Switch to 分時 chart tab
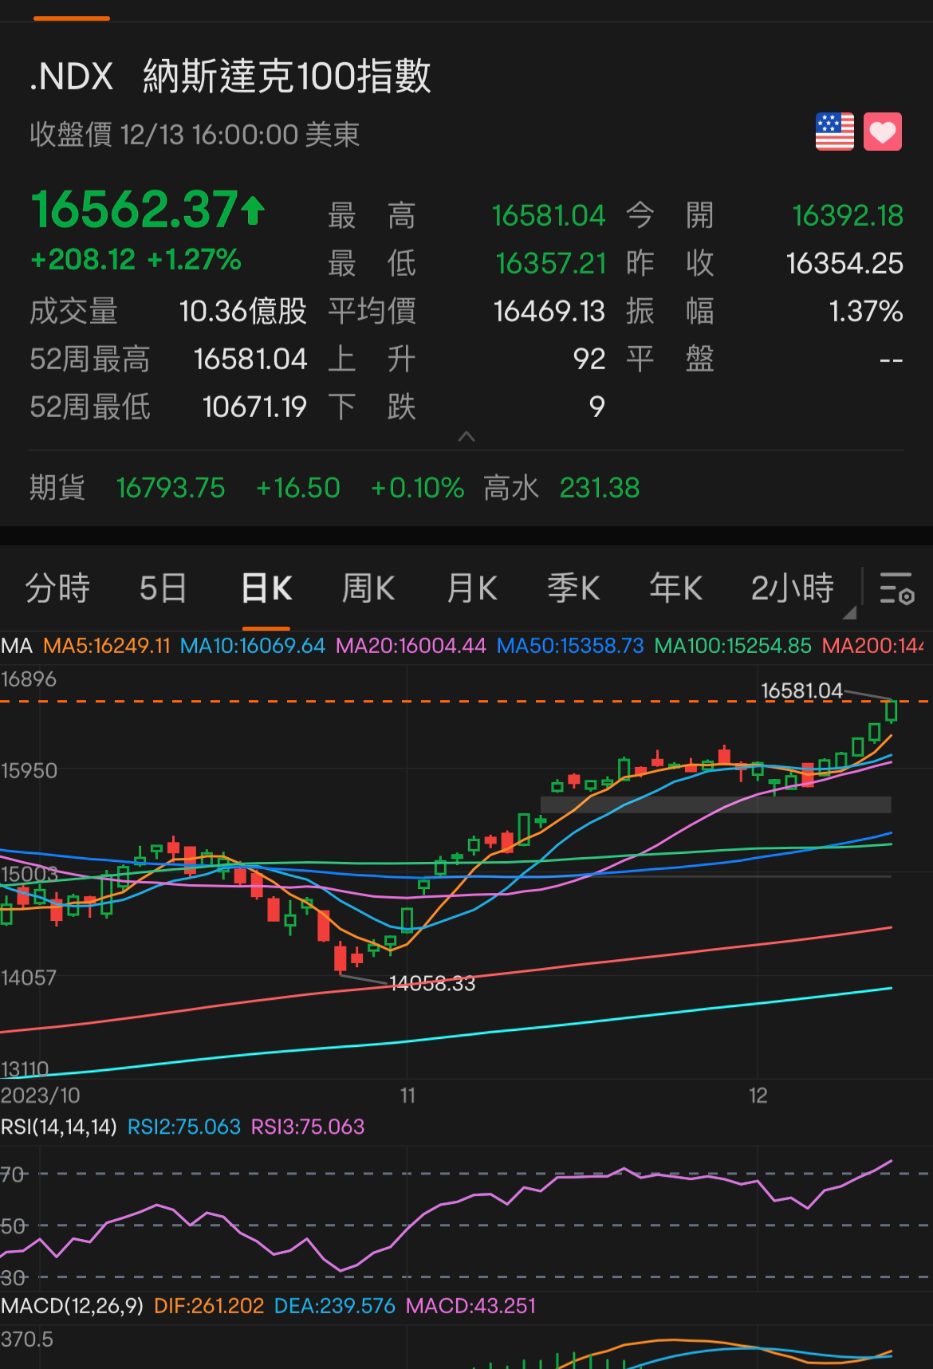This screenshot has width=933, height=1369. tap(57, 588)
